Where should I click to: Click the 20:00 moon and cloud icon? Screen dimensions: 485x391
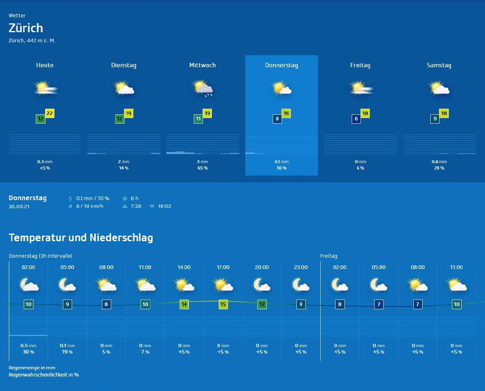tap(262, 285)
